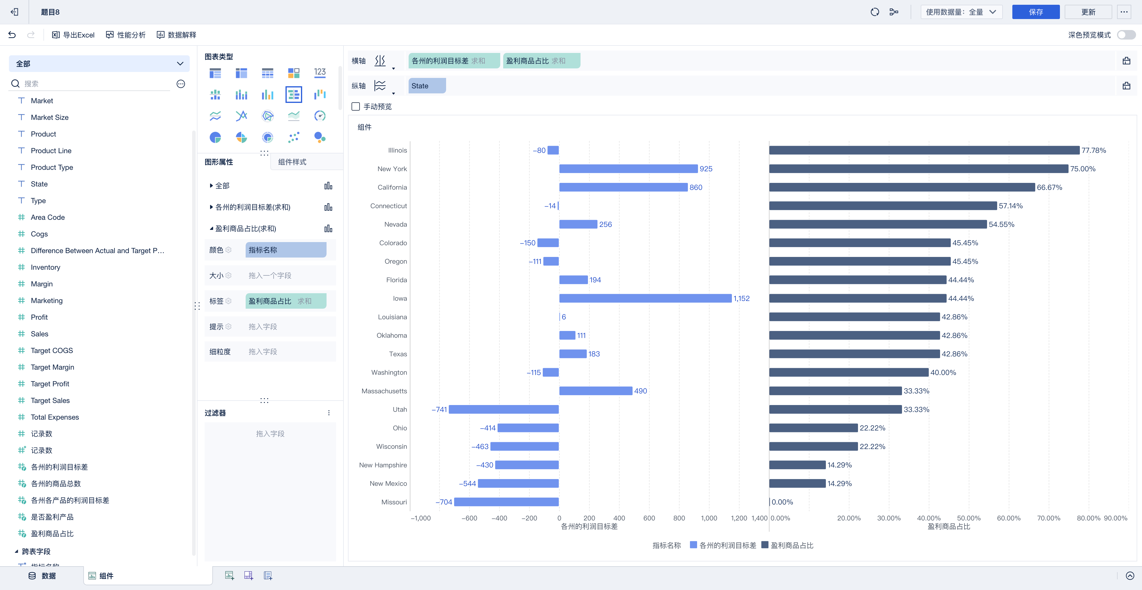Click 导出Excel in the toolbar
Viewport: 1142px width, 590px height.
click(73, 34)
